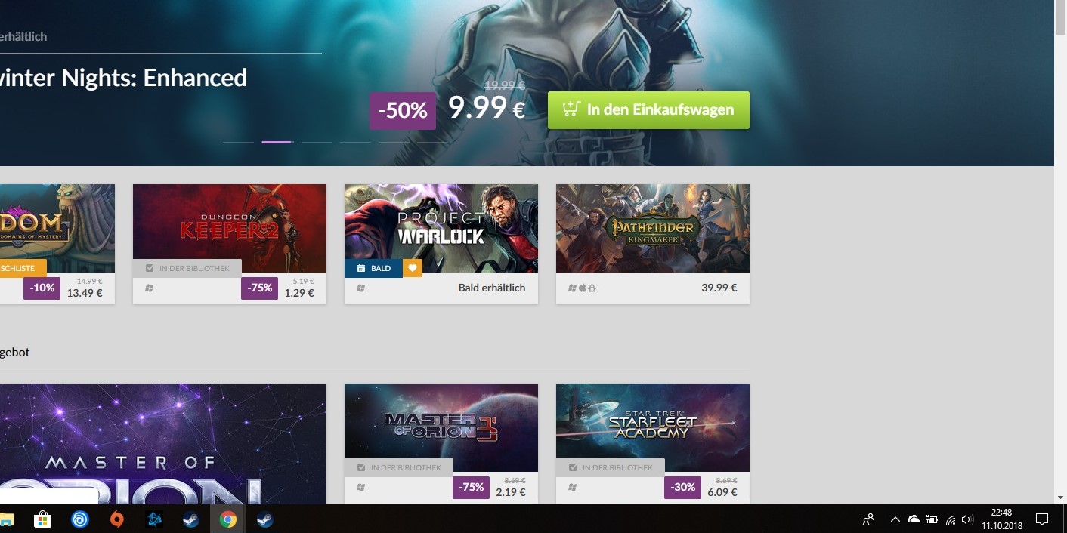Screen dimensions: 1067x533
Task: Launch Origin from the taskbar
Action: point(116,519)
